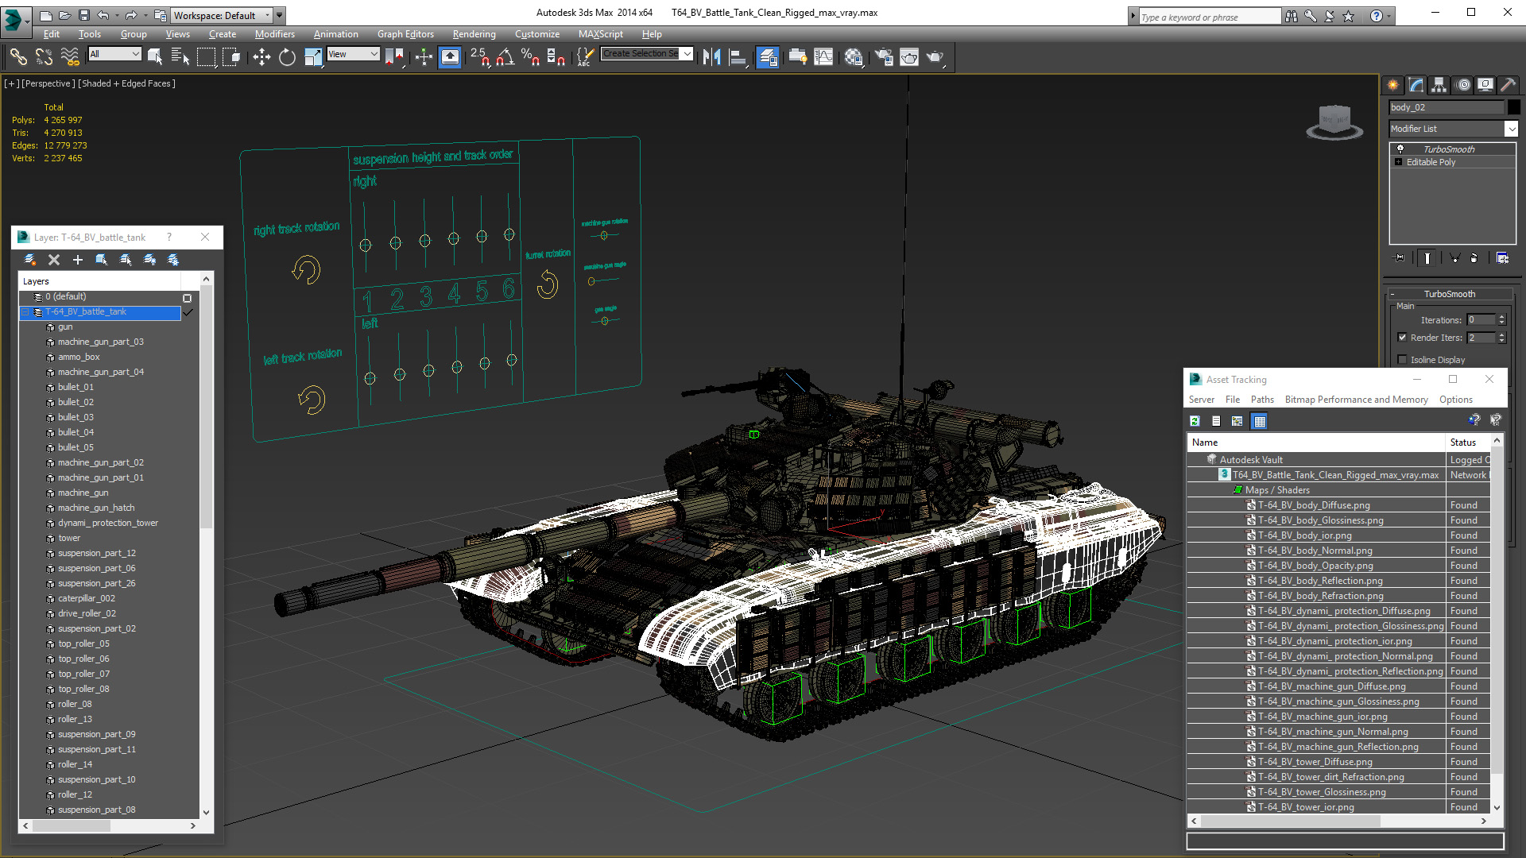
Task: Open Configure Modifier Sets icon
Action: (1502, 258)
